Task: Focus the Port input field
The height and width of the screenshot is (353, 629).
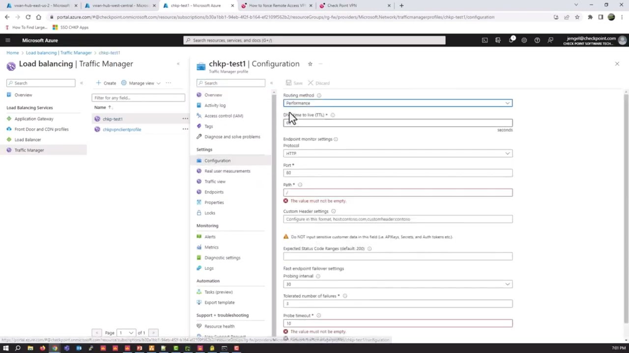Action: pos(398,173)
